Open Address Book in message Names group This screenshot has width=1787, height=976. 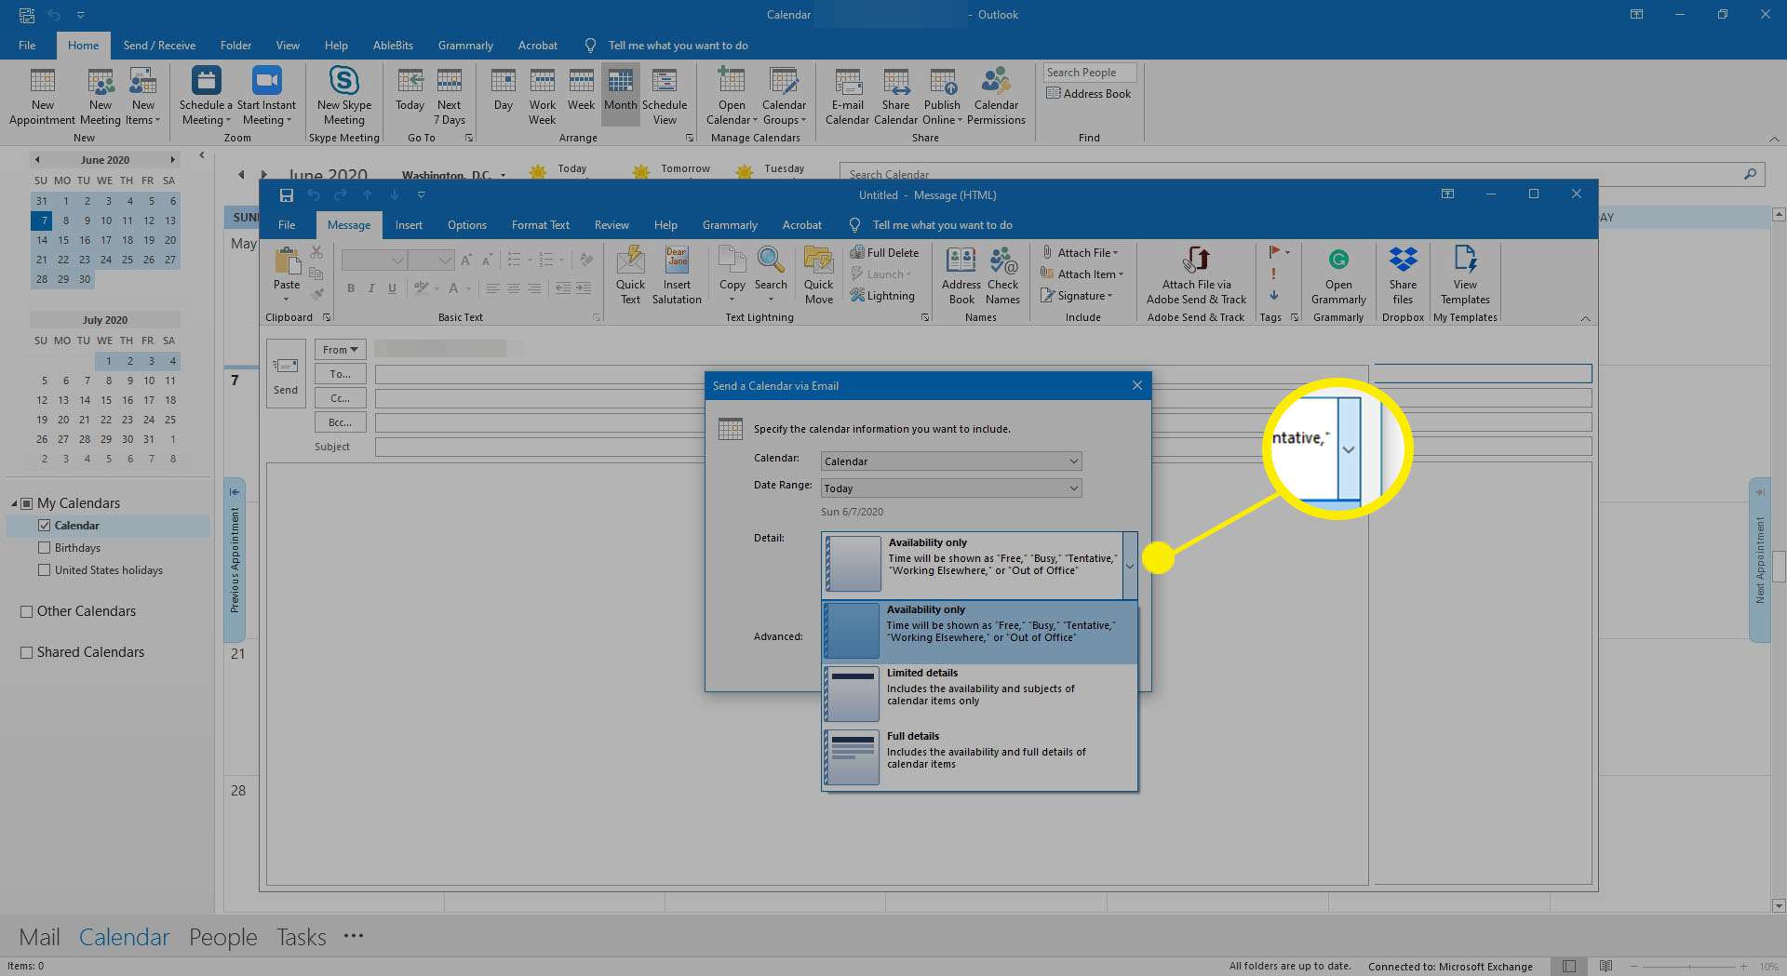[961, 274]
